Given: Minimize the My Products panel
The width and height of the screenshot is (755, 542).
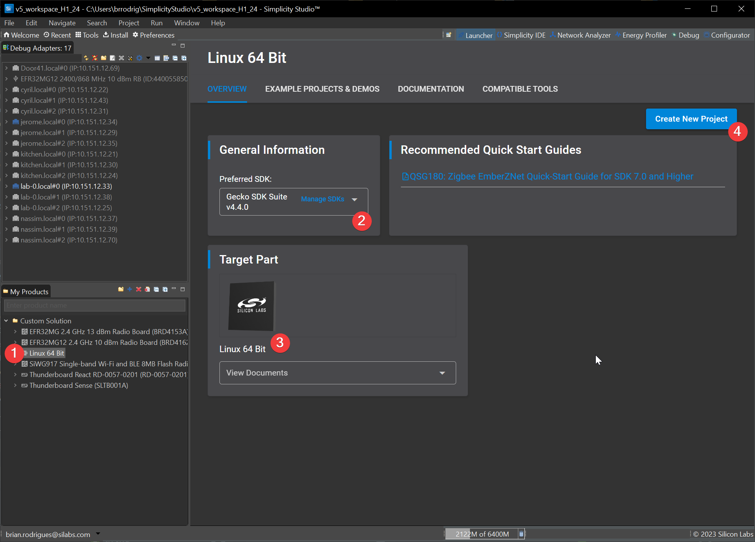Looking at the screenshot, I should click(174, 288).
